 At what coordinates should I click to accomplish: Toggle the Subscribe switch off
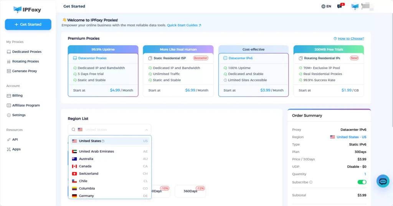(x=362, y=182)
